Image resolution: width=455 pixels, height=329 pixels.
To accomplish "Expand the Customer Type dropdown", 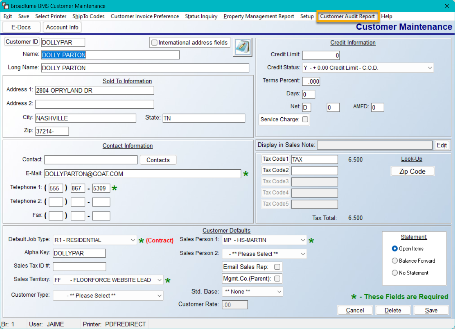I will point(159,296).
